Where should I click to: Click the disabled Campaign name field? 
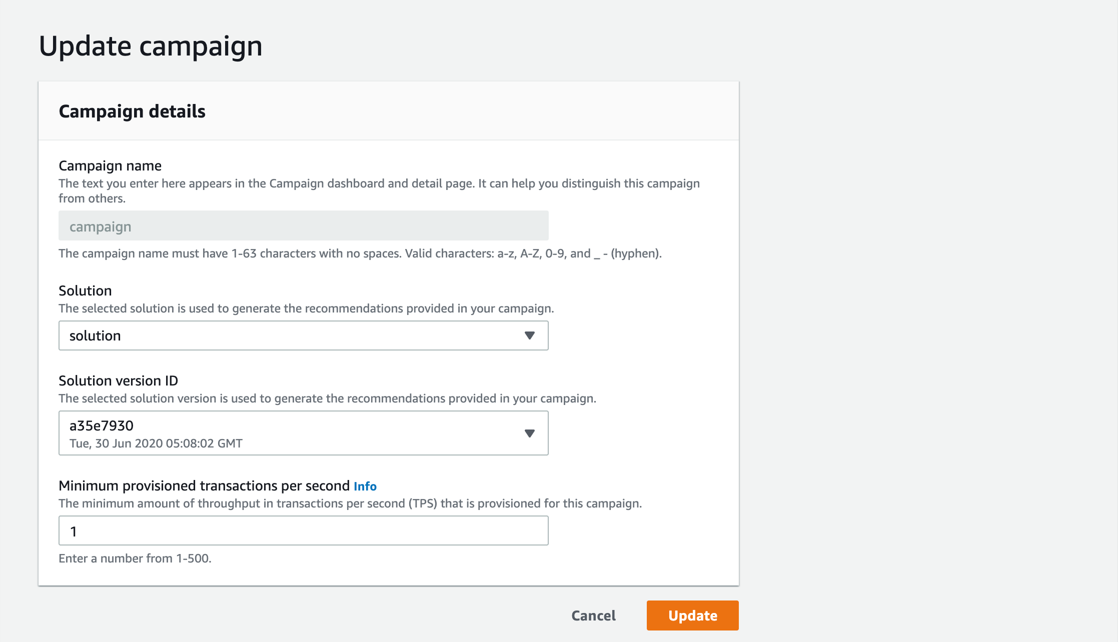tap(304, 225)
